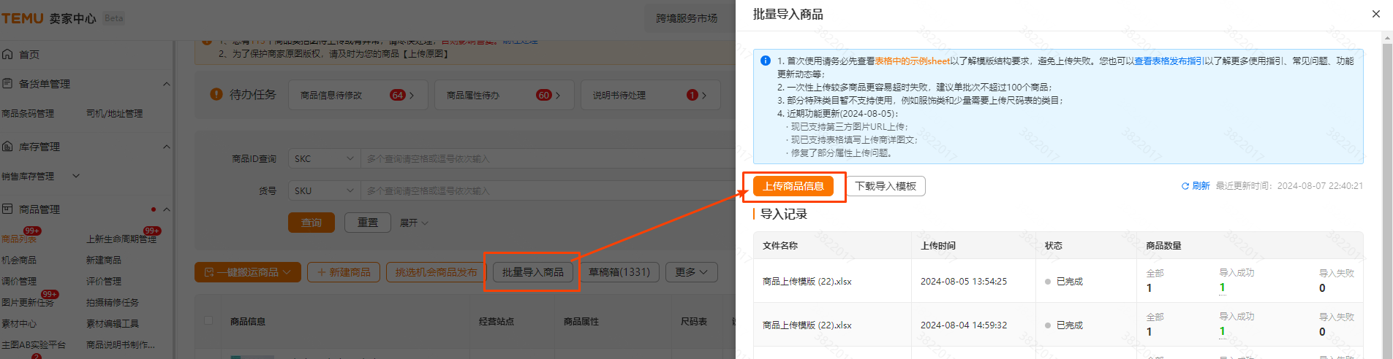Close the 批量导入商品 panel
The image size is (1393, 359).
tap(1375, 14)
